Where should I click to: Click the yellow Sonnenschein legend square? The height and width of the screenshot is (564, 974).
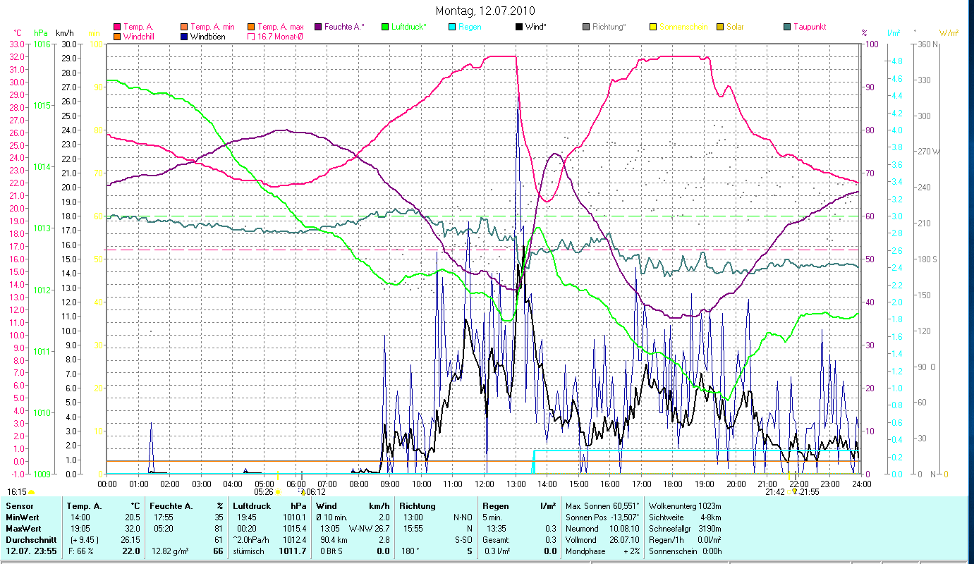coord(653,27)
